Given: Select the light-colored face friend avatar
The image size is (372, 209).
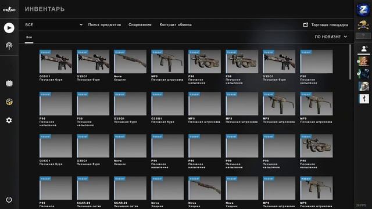Looking at the screenshot, I should pos(364,87).
